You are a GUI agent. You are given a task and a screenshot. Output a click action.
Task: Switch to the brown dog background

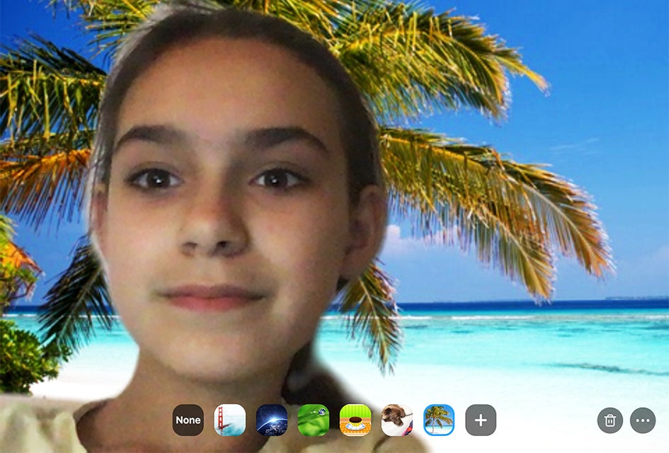(x=396, y=420)
